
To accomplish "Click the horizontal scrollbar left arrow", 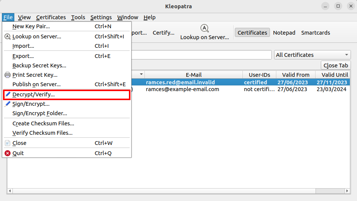I will coord(10,191).
